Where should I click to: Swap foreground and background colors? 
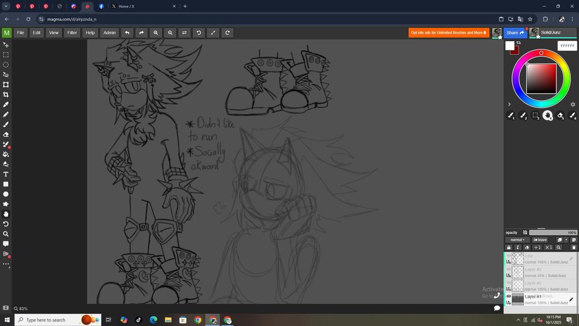tap(518, 43)
